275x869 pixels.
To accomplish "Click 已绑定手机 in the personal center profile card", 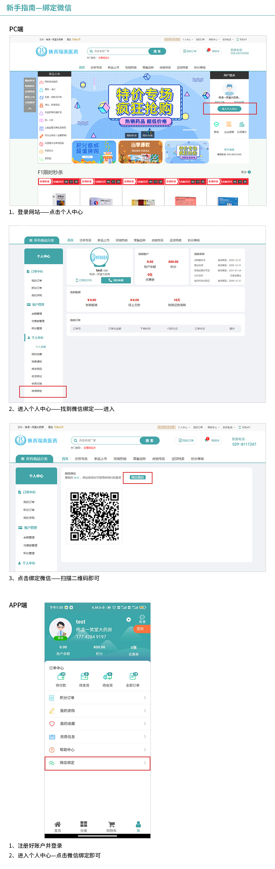I will tap(84, 280).
